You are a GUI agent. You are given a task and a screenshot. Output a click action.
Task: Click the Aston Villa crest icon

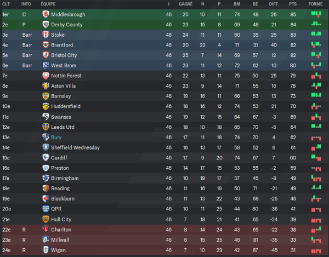click(x=46, y=85)
